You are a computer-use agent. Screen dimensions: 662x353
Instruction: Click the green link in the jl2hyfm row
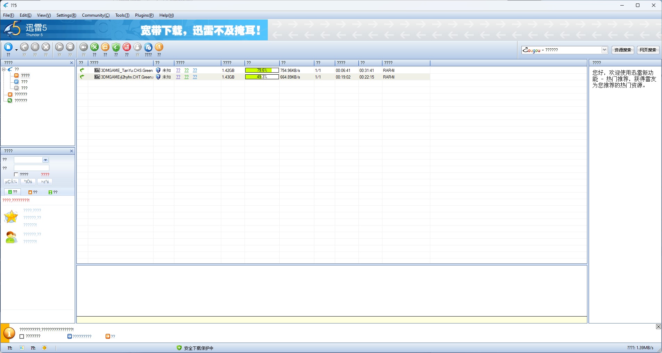pyautogui.click(x=187, y=77)
